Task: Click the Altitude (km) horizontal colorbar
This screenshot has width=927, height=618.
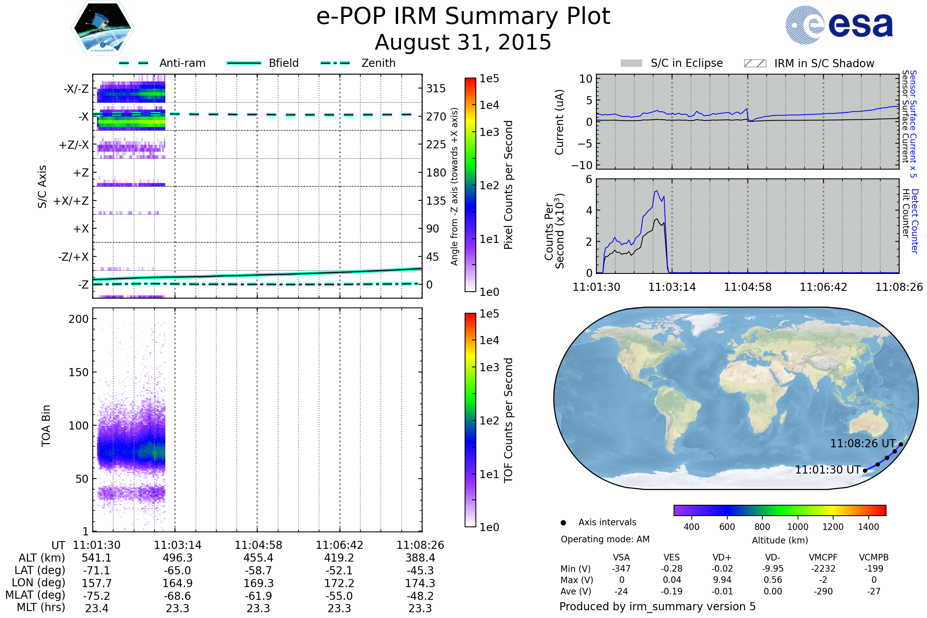Action: 779,510
